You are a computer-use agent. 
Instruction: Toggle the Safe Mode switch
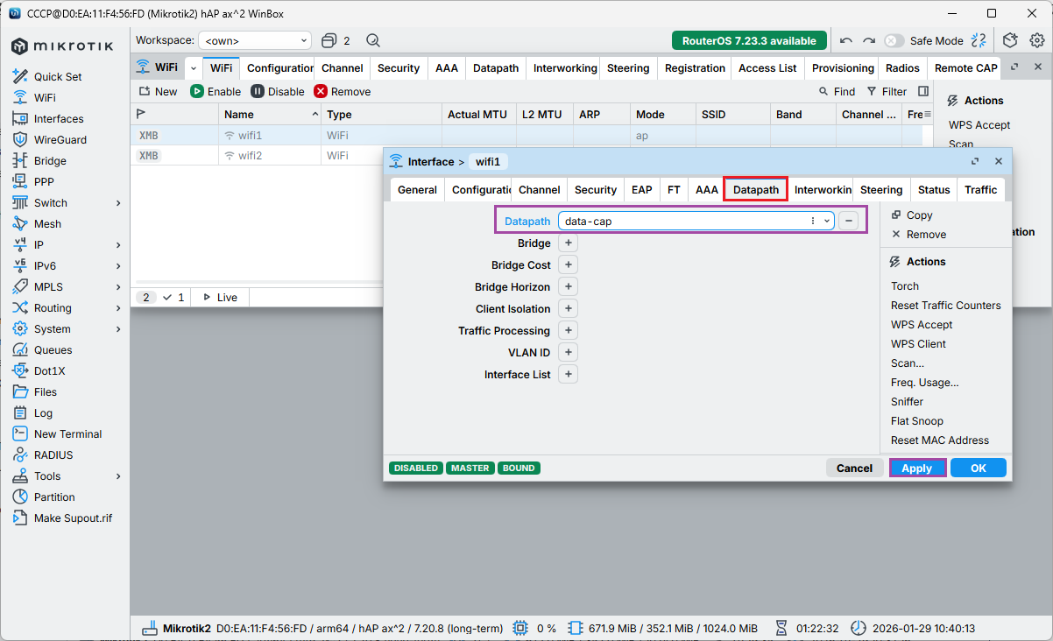click(x=894, y=40)
